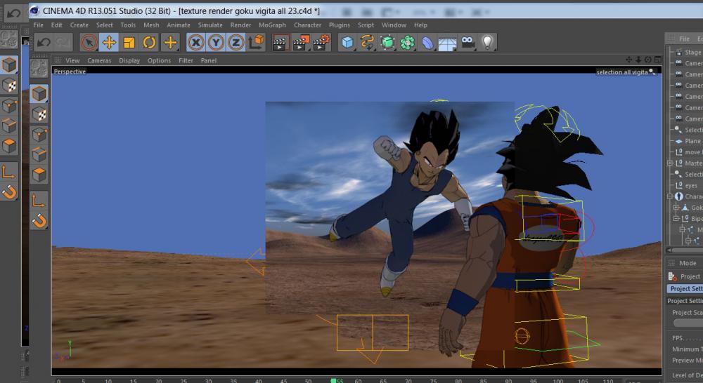Switch to polygons mode in outer palette
703x383 pixels.
pyautogui.click(x=9, y=146)
